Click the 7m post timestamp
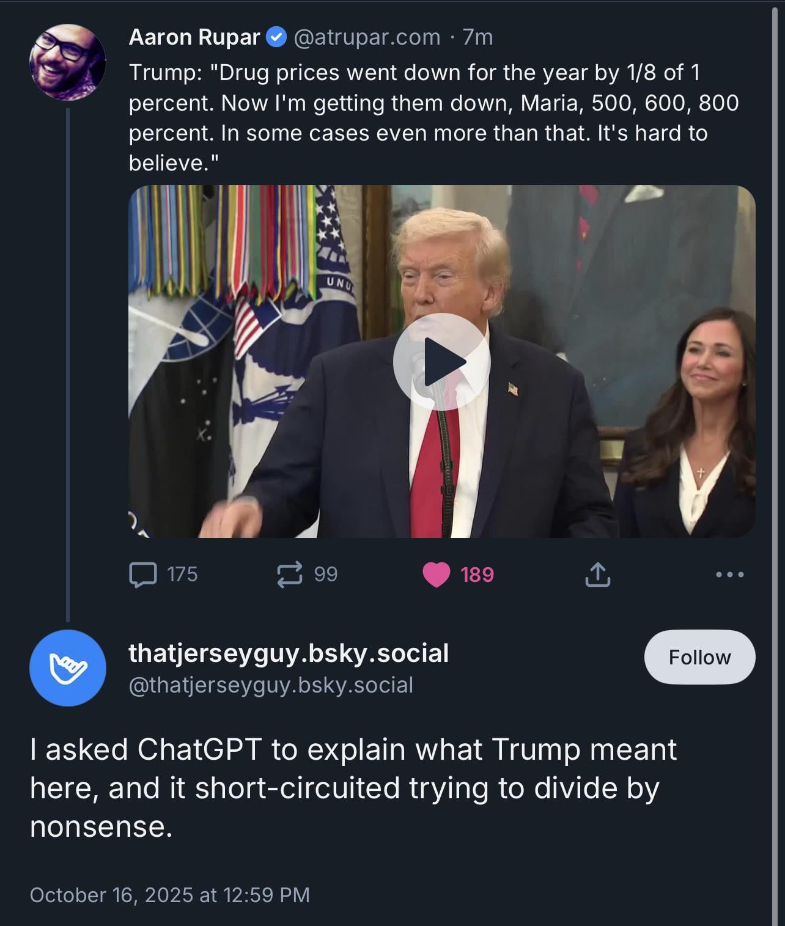785x926 pixels. click(477, 37)
